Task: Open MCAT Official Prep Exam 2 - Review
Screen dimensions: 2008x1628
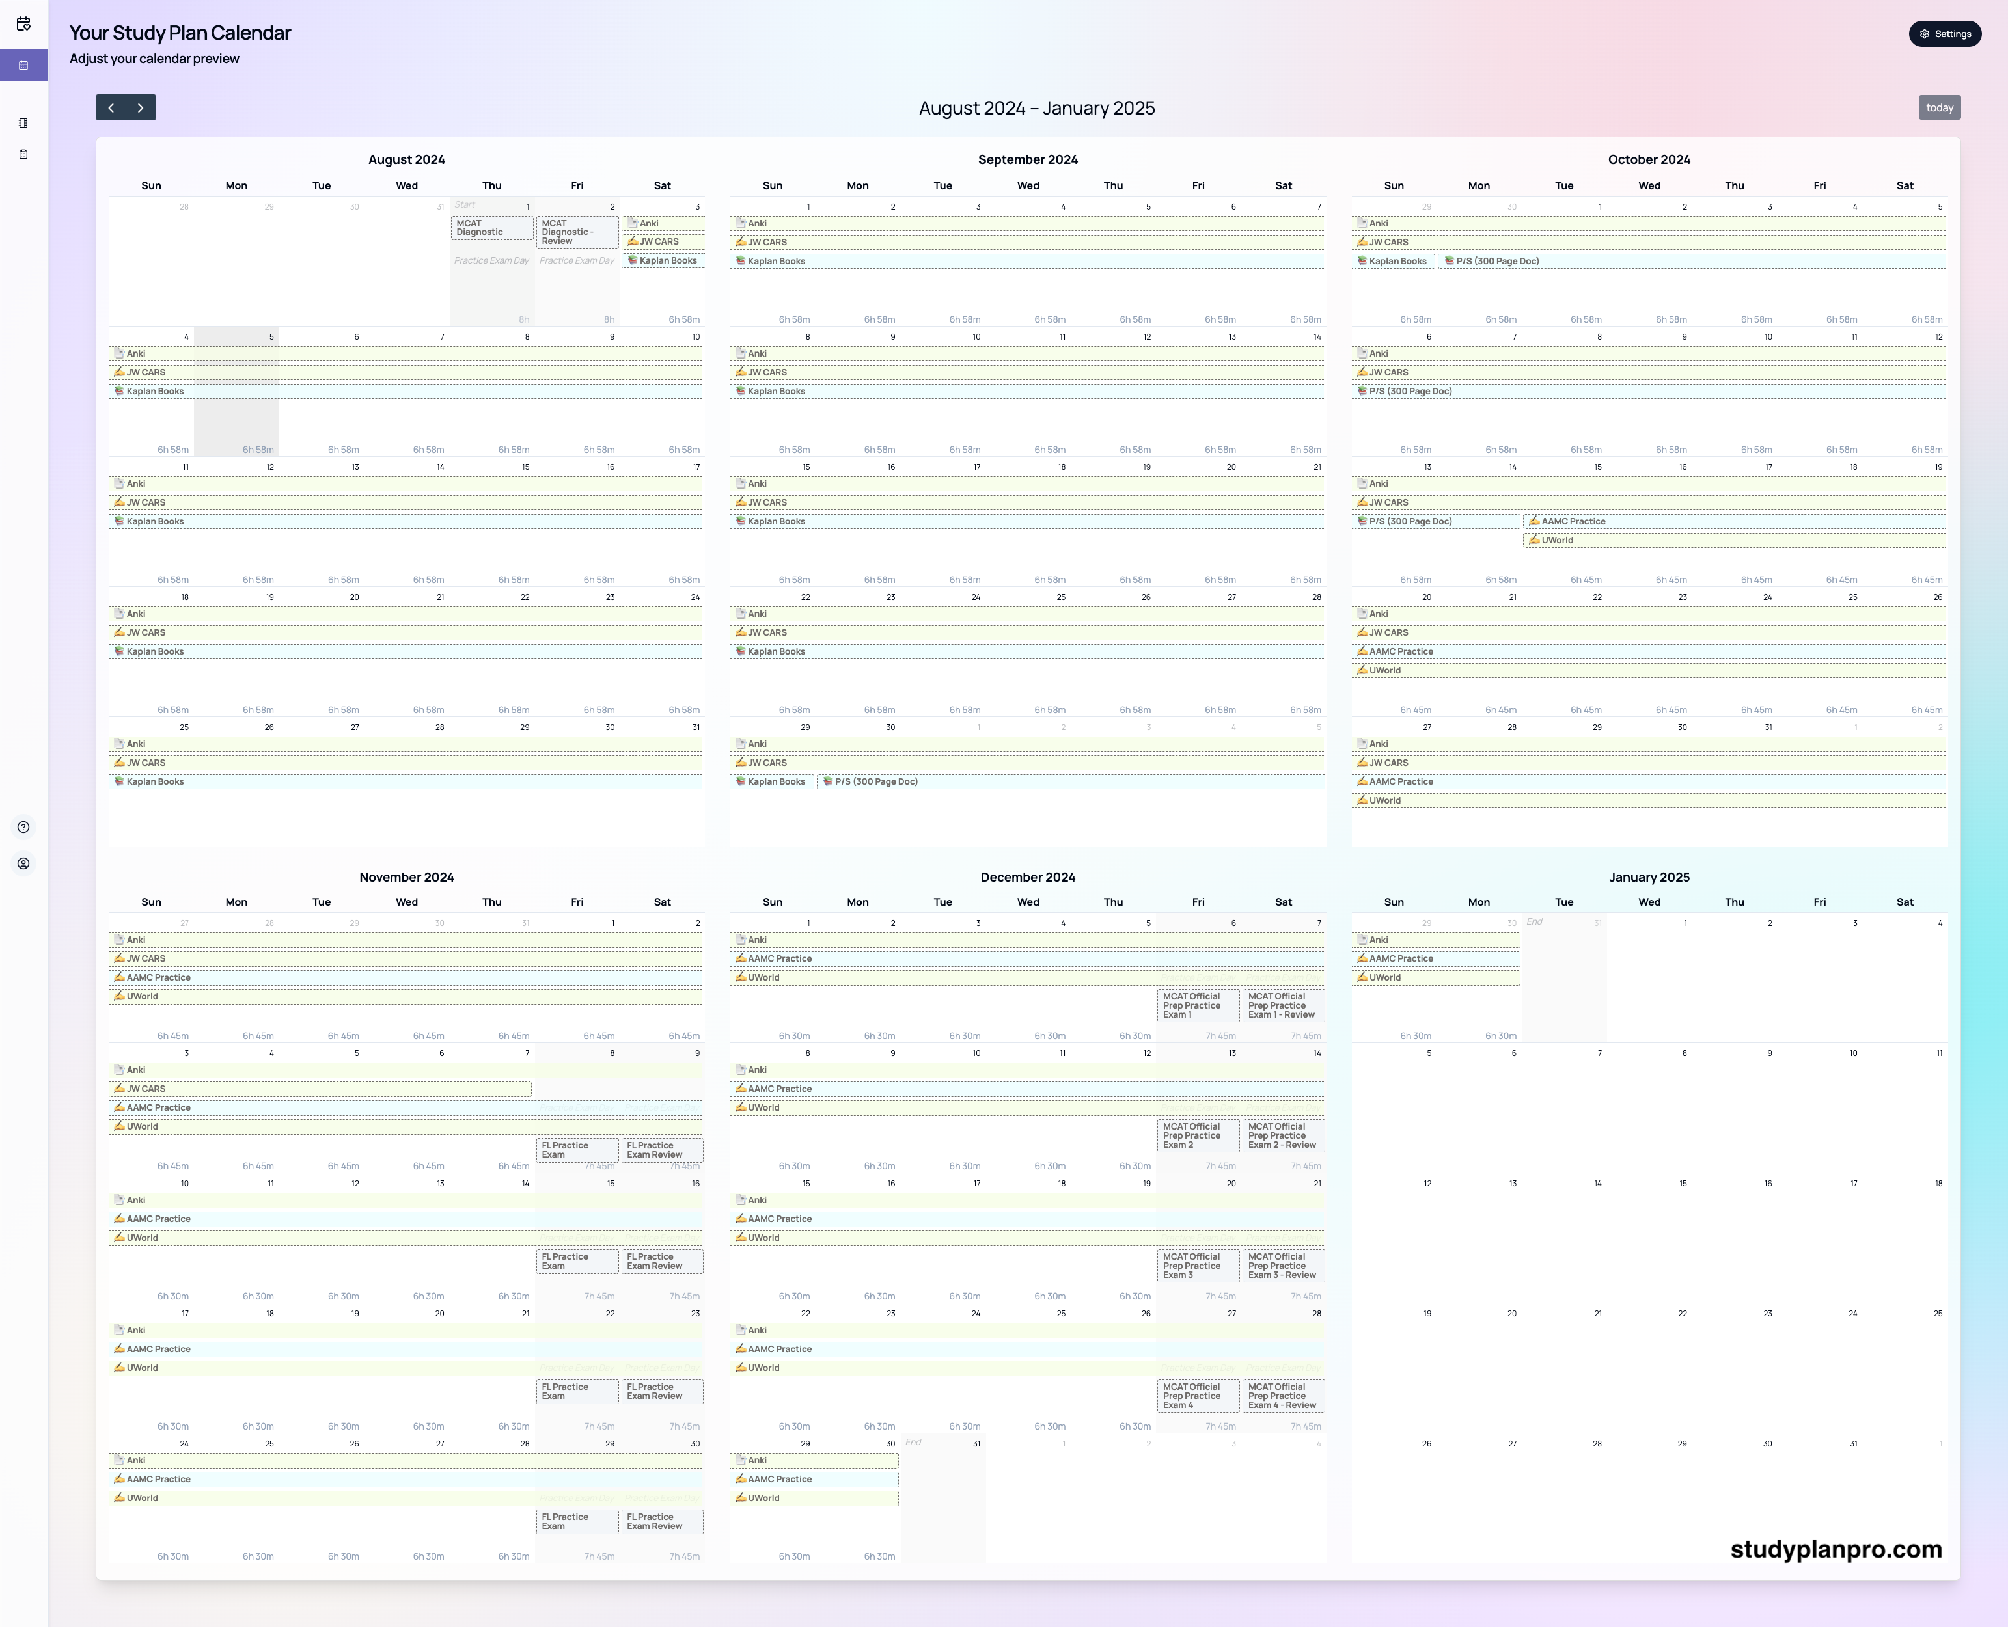Action: [x=1284, y=1135]
